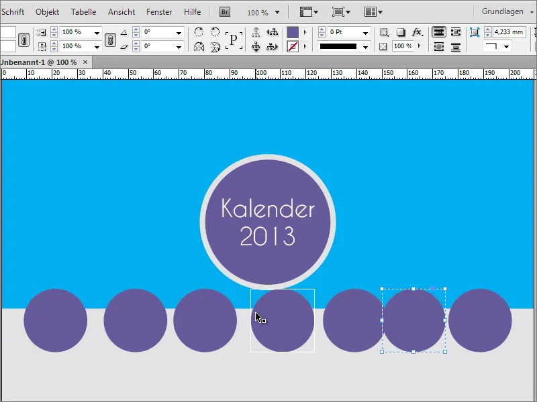Select the no text wrap option
This screenshot has height=402, width=537.
[x=439, y=32]
